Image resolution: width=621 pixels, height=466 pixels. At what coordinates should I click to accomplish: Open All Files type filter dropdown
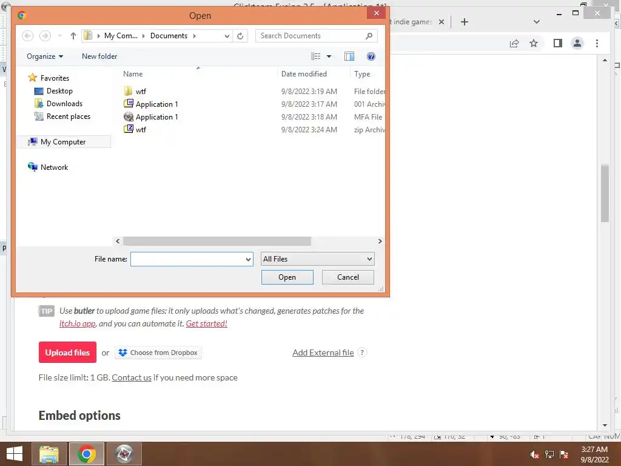click(318, 258)
